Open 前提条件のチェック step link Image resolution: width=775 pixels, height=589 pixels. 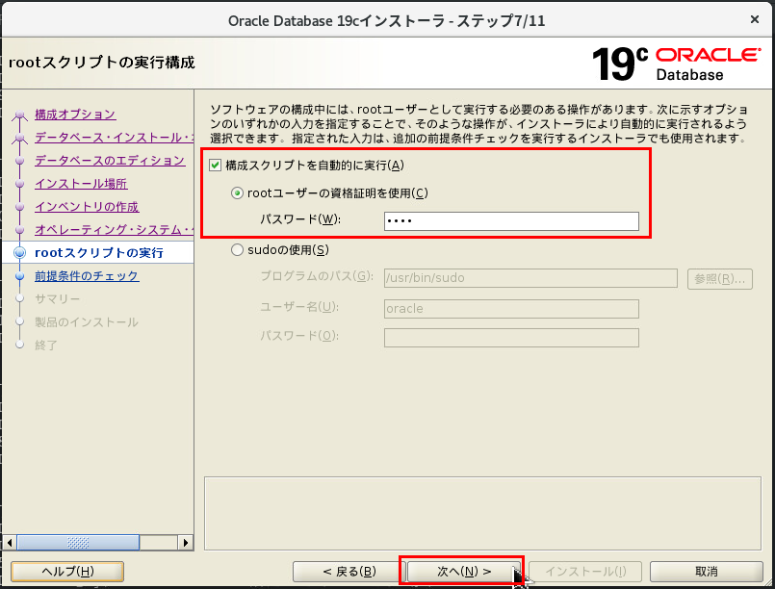[87, 276]
